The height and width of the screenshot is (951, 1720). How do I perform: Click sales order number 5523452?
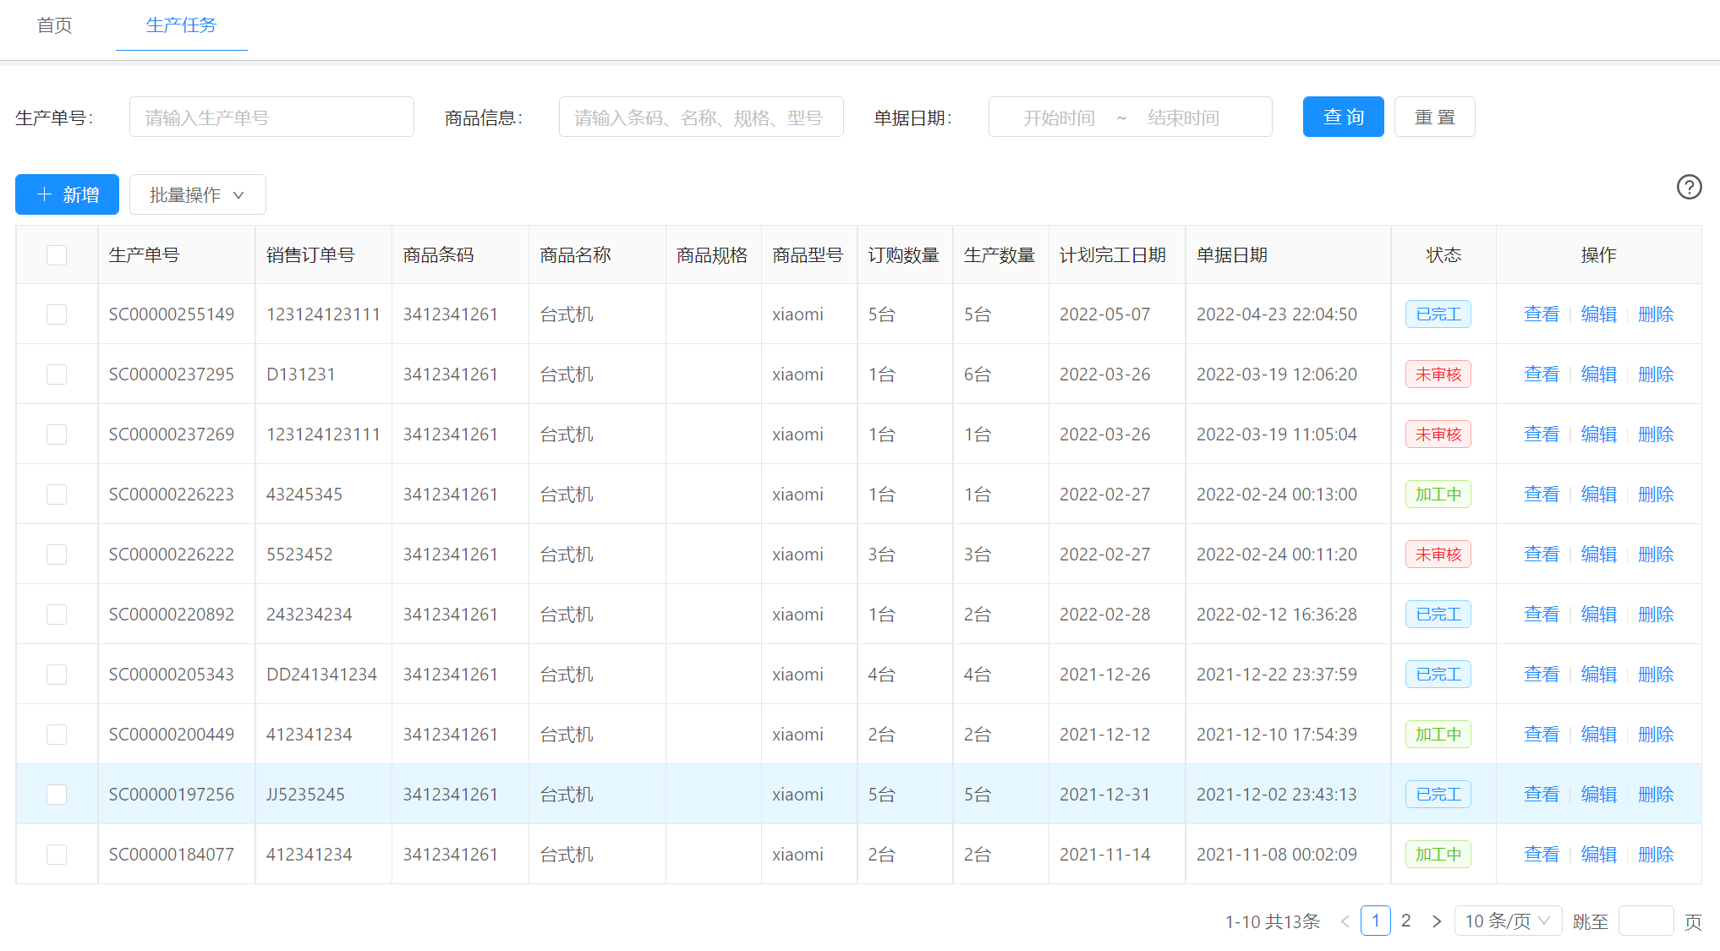pyautogui.click(x=299, y=555)
